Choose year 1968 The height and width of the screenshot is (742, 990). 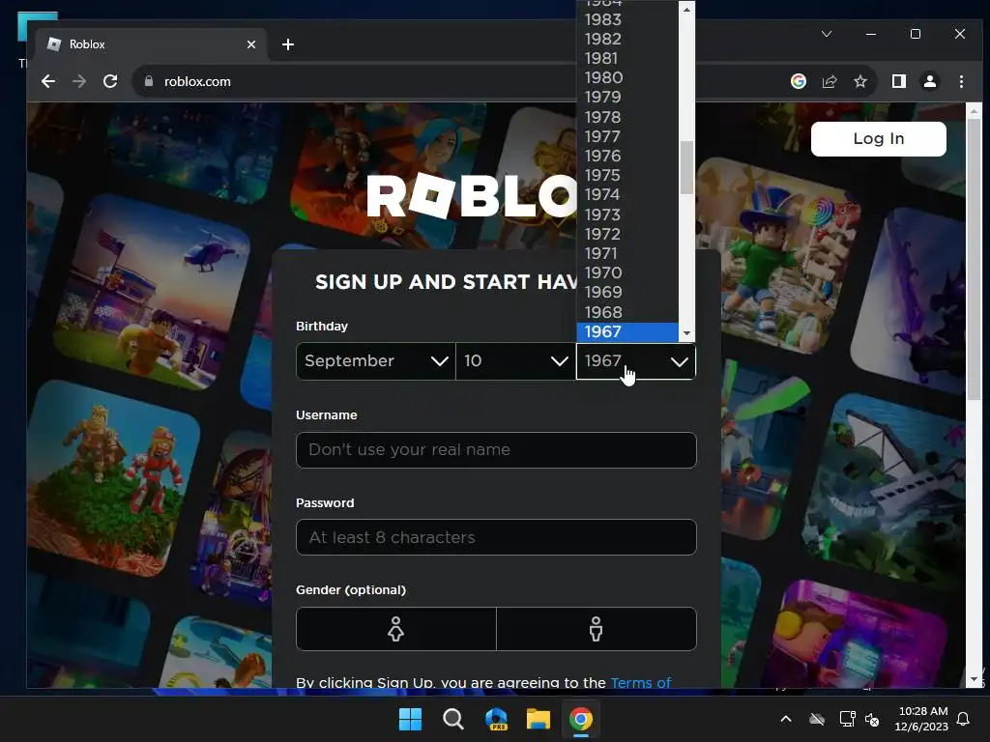(x=626, y=312)
